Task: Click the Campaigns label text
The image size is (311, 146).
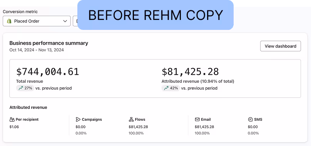Action: pyautogui.click(x=92, y=120)
